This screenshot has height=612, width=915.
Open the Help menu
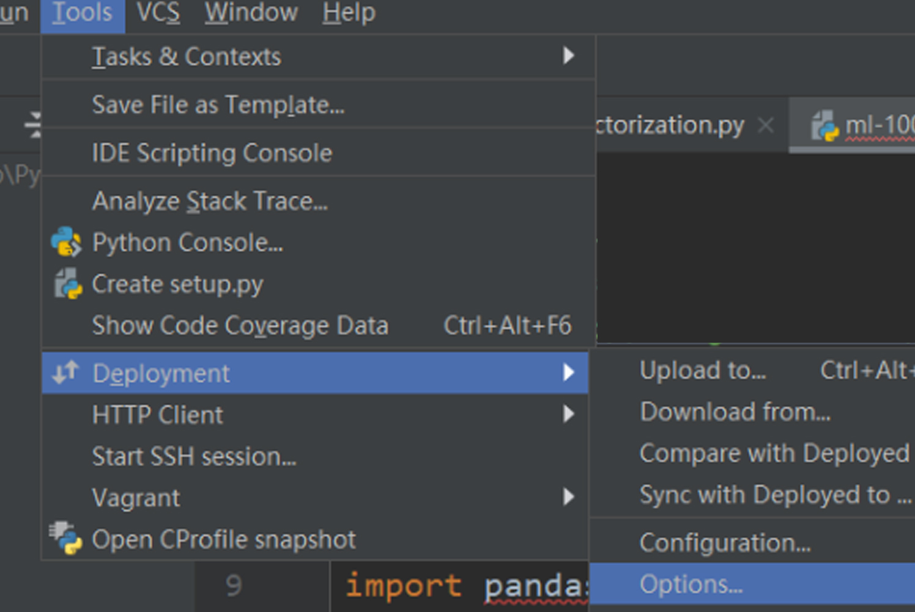pos(349,13)
